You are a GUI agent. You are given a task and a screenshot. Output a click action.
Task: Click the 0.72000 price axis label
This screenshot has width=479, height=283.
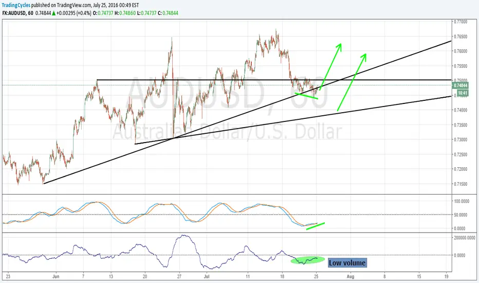tap(460, 169)
